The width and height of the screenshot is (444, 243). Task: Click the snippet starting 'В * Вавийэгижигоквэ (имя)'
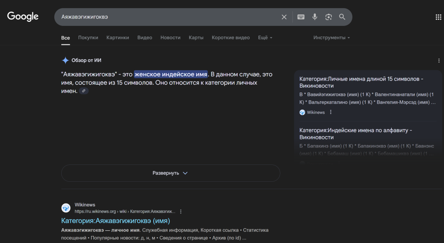point(367,98)
